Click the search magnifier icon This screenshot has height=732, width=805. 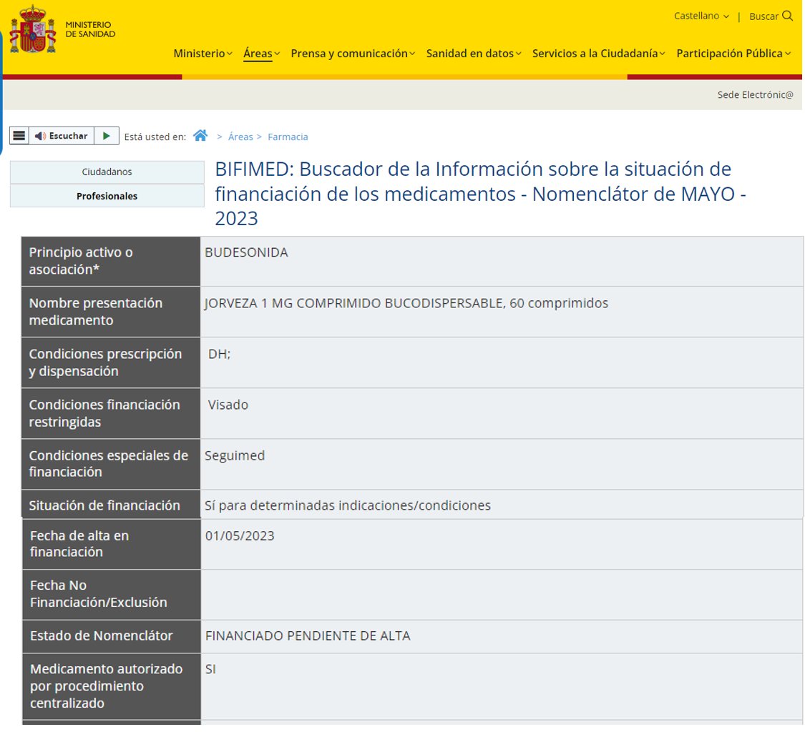point(788,16)
